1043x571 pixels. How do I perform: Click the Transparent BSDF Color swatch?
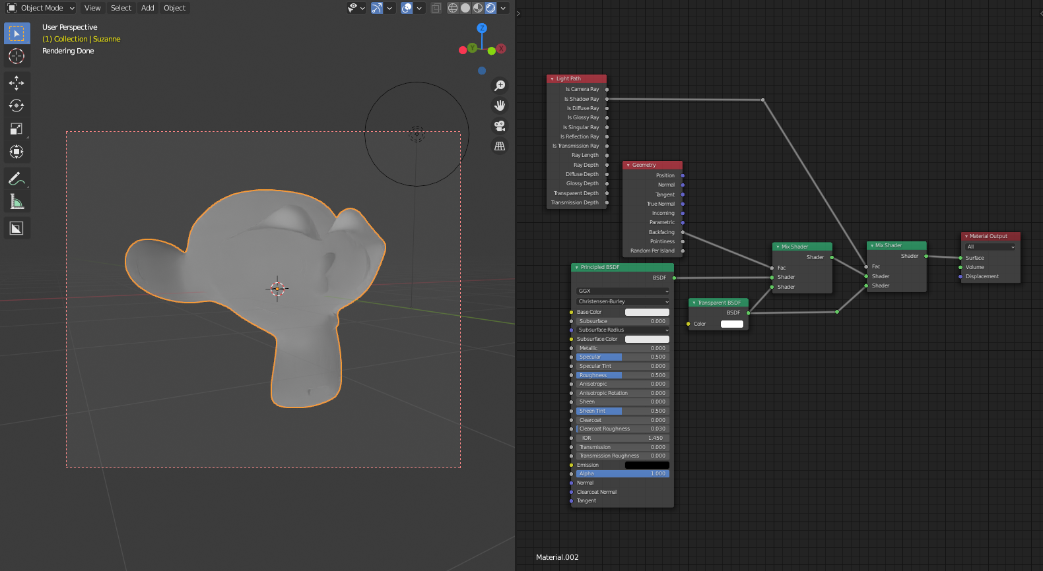(x=732, y=324)
